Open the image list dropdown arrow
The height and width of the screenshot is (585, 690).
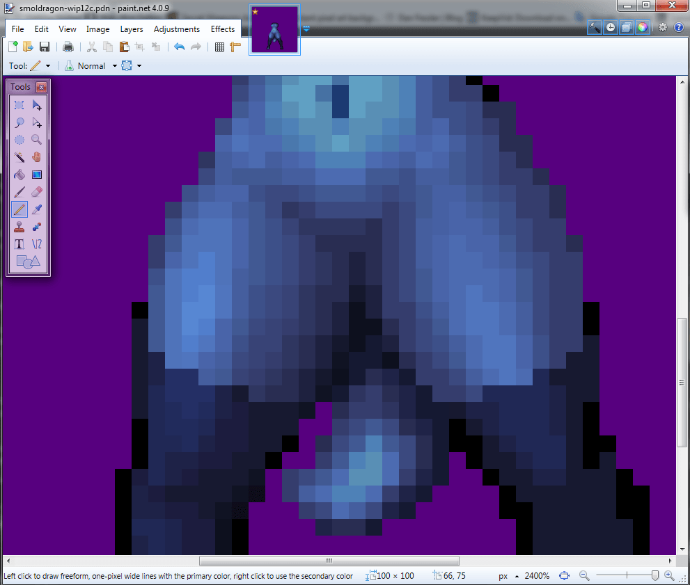tap(306, 29)
